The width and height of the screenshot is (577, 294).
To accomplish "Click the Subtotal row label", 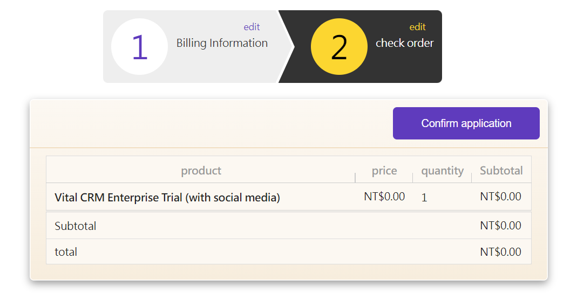I will [76, 226].
